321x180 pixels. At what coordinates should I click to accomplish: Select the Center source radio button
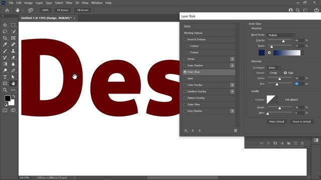point(268,73)
